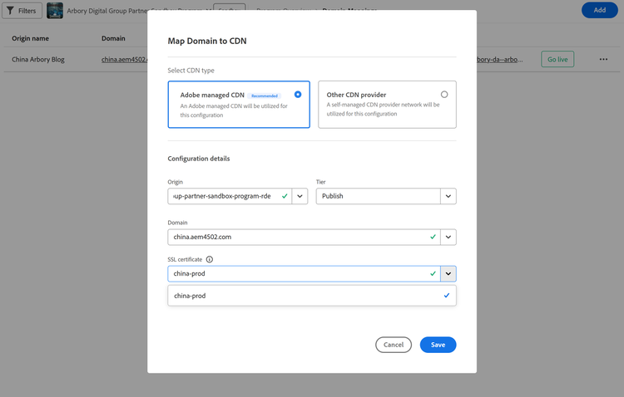Screen dimensions: 624x397
Task: Click the Arbory program thumbnail image
Action: 55,11
